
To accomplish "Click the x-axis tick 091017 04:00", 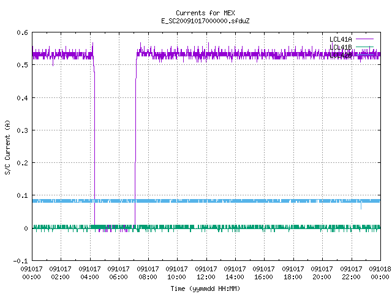I will (x=89, y=273).
